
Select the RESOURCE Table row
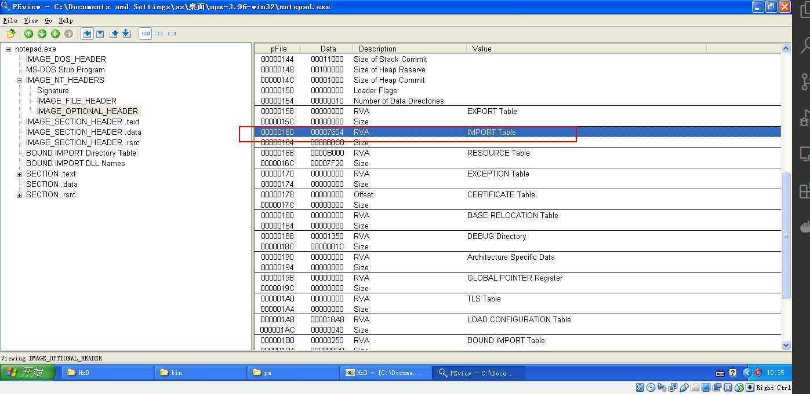(x=518, y=153)
